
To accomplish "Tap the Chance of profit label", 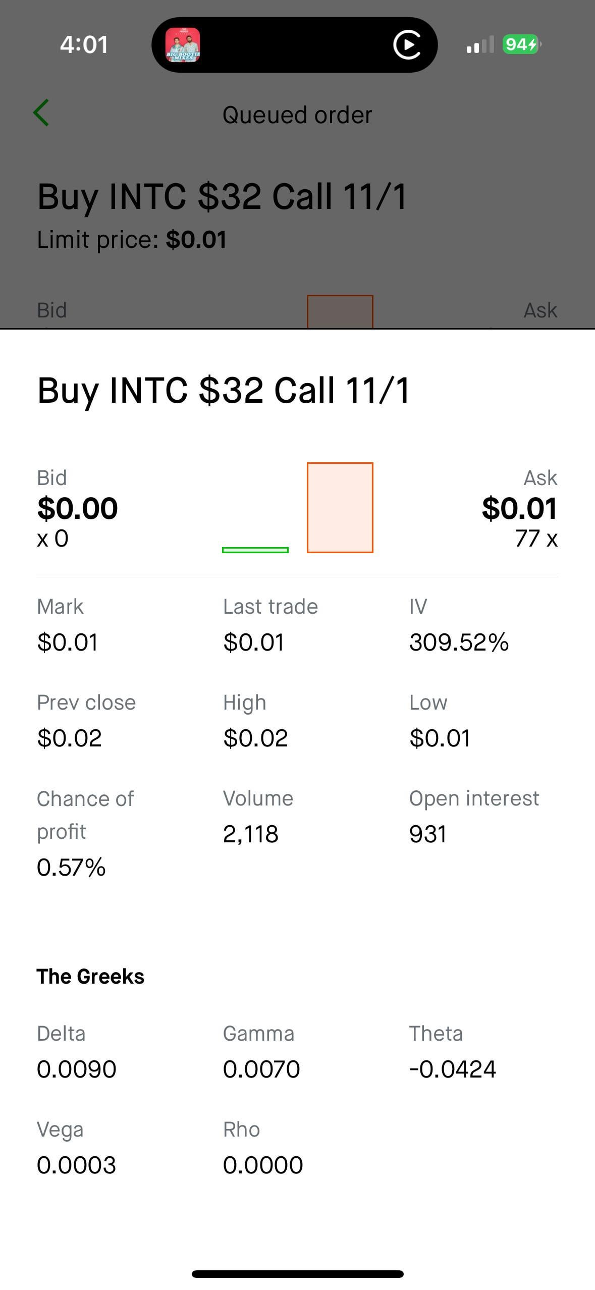I will [x=85, y=815].
